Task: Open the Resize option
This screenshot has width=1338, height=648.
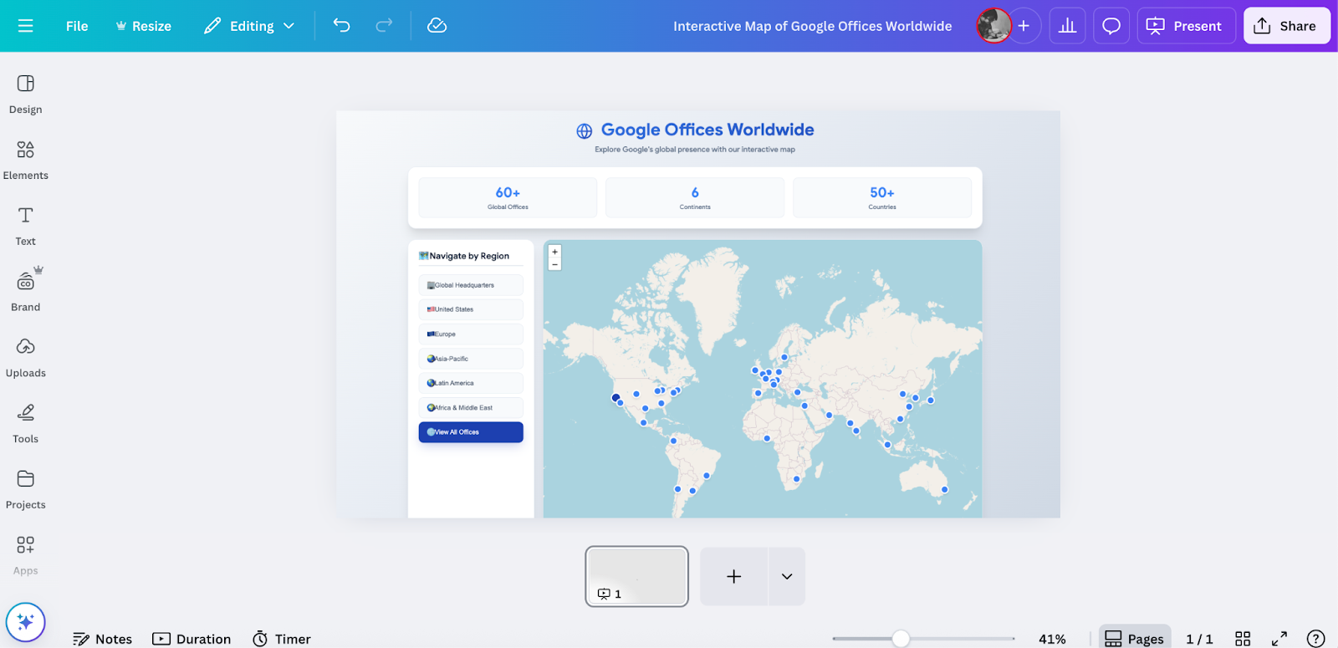Action: (x=144, y=26)
